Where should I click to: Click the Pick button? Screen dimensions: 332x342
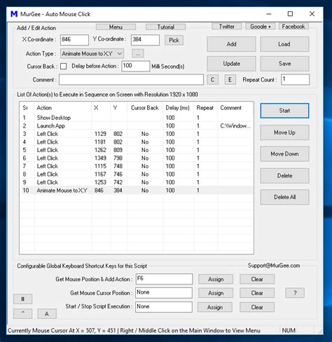point(174,40)
